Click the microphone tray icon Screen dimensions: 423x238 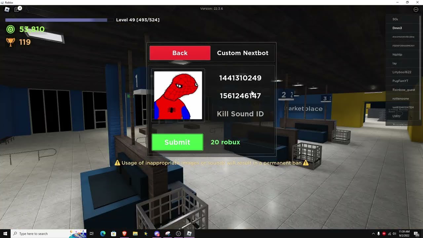point(379,234)
